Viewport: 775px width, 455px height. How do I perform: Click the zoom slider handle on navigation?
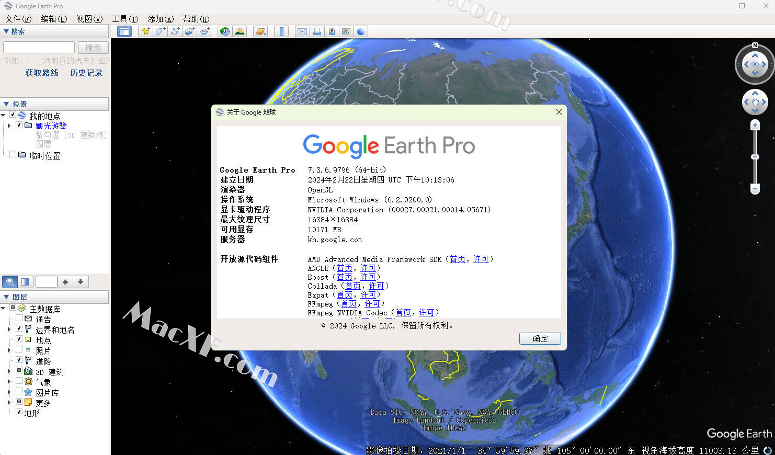755,157
